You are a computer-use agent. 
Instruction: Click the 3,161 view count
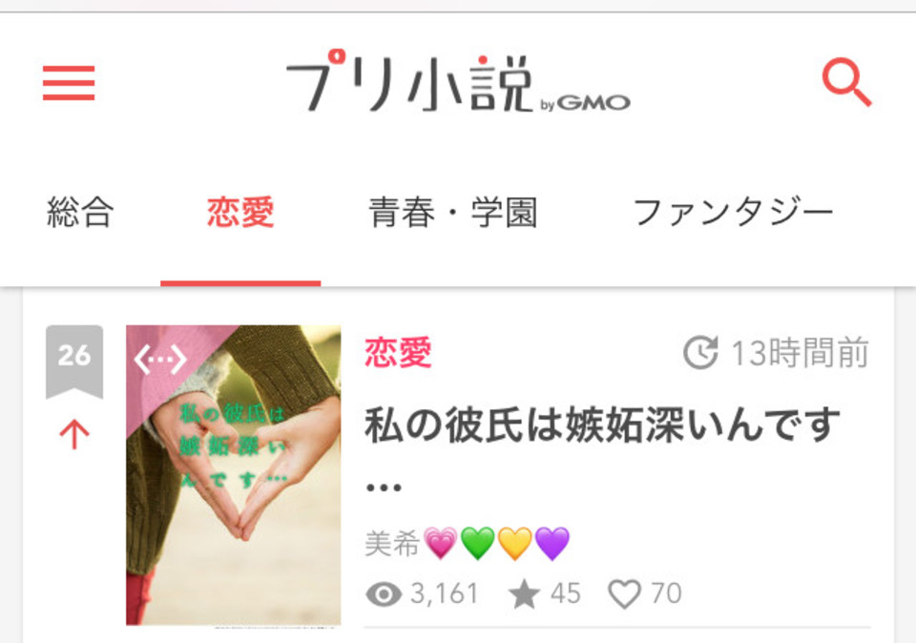445,594
